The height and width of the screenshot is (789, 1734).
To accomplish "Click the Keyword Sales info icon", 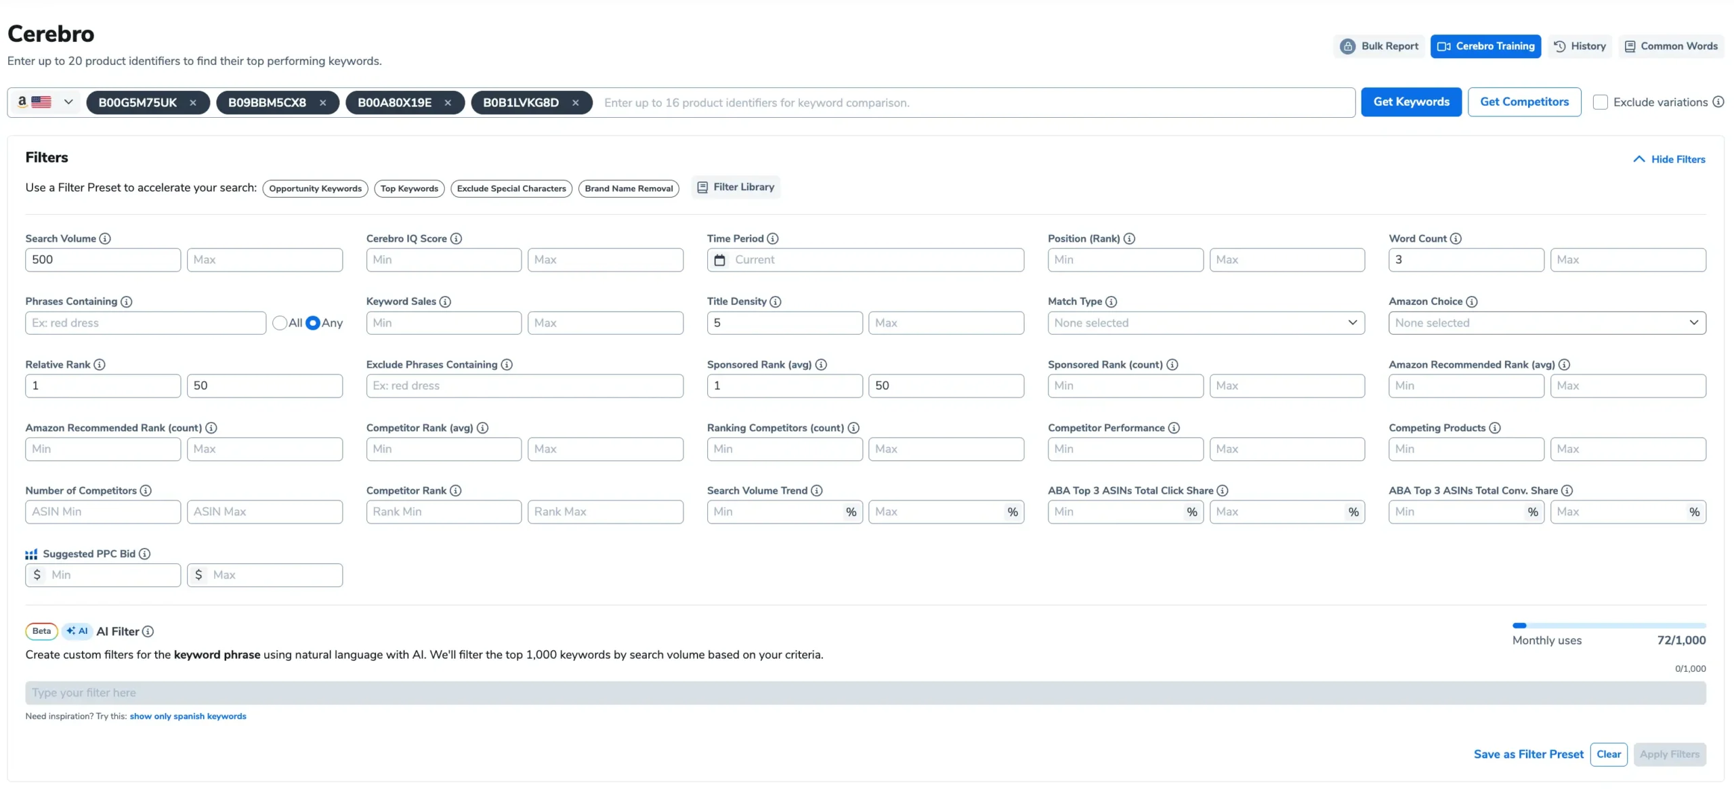I will tap(445, 302).
